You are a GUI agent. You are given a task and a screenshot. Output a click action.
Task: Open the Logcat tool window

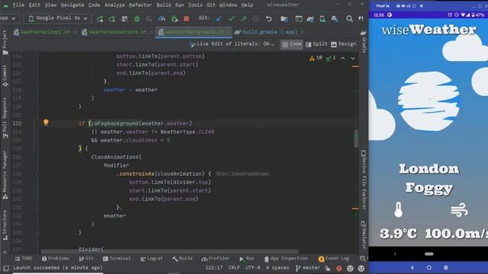click(151, 259)
